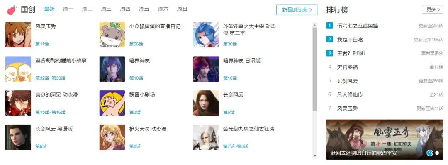Open the 金光御九界之仙古狂涛 cover thumbnail
This screenshot has height=165, width=448.
coord(206,137)
